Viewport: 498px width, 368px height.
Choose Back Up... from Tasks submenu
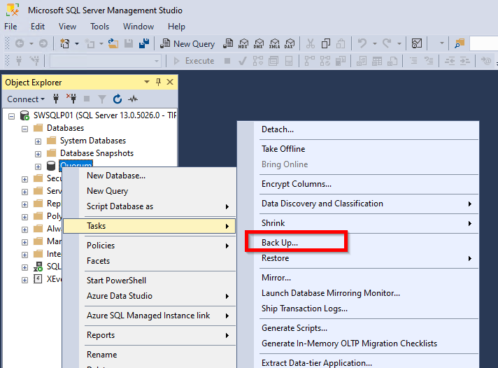358,243
